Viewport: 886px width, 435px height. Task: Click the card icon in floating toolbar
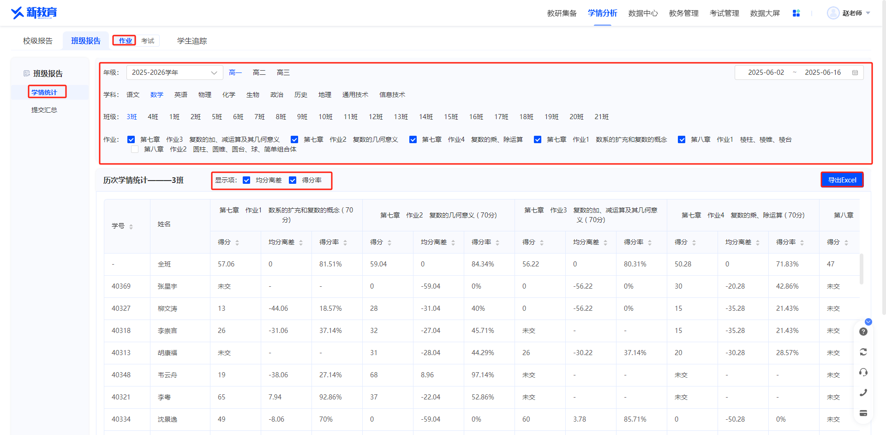click(x=863, y=413)
